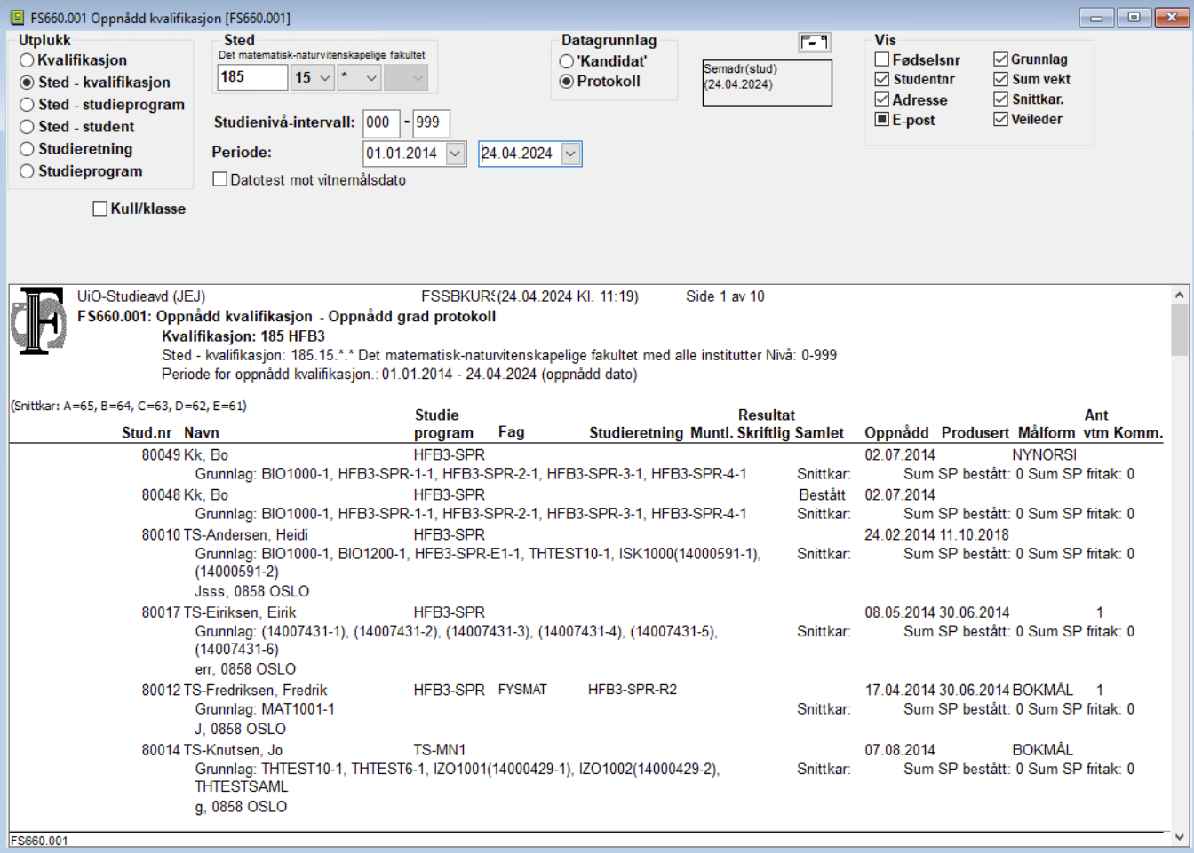Uncheck the Grunnlag checkbox
Viewport: 1194px width, 853px height.
pos(1001,59)
